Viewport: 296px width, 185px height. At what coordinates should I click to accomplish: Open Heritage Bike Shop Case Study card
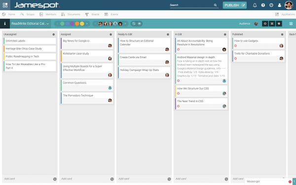(30, 49)
